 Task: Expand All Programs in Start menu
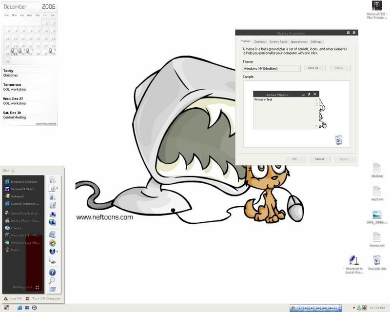[26, 287]
